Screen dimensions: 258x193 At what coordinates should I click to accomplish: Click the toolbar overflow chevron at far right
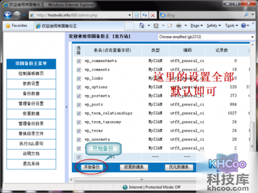coord(253,23)
